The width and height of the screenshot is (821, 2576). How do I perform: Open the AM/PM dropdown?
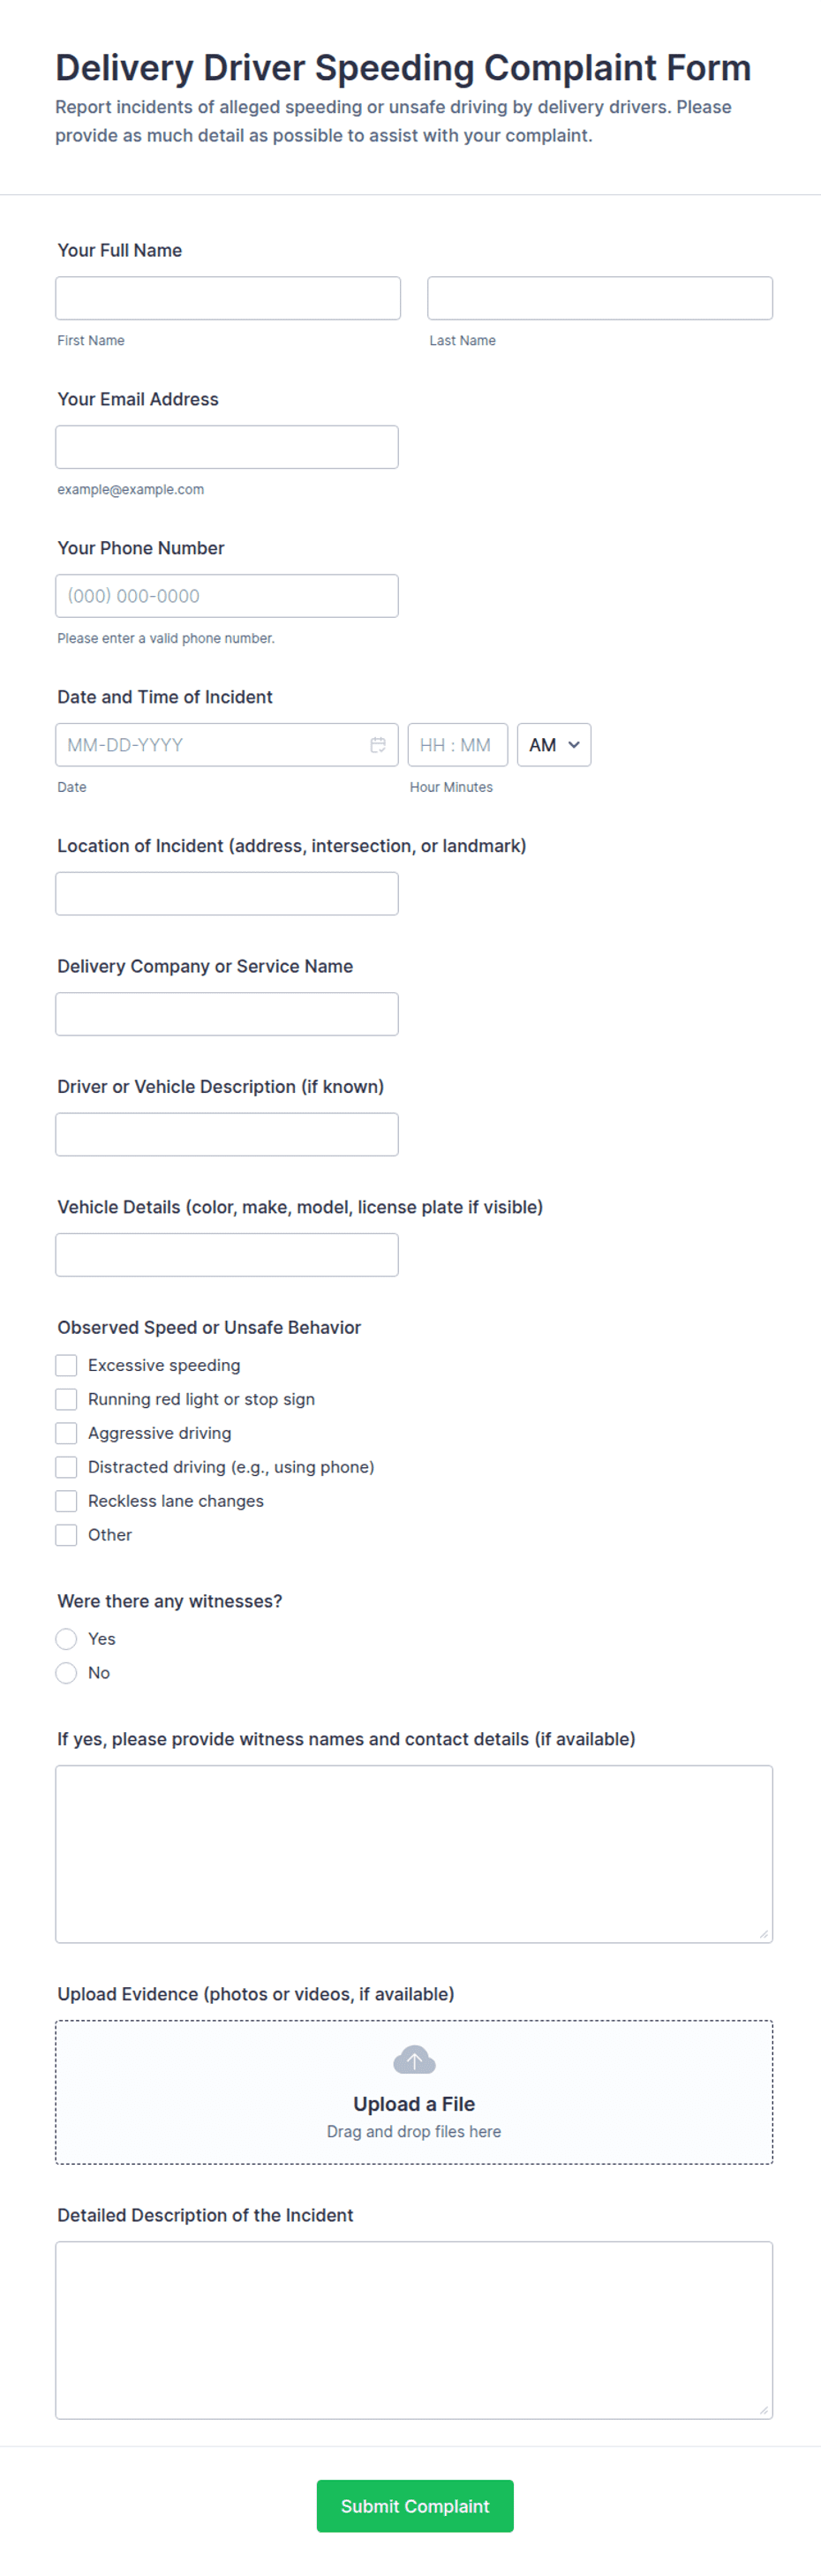tap(554, 745)
